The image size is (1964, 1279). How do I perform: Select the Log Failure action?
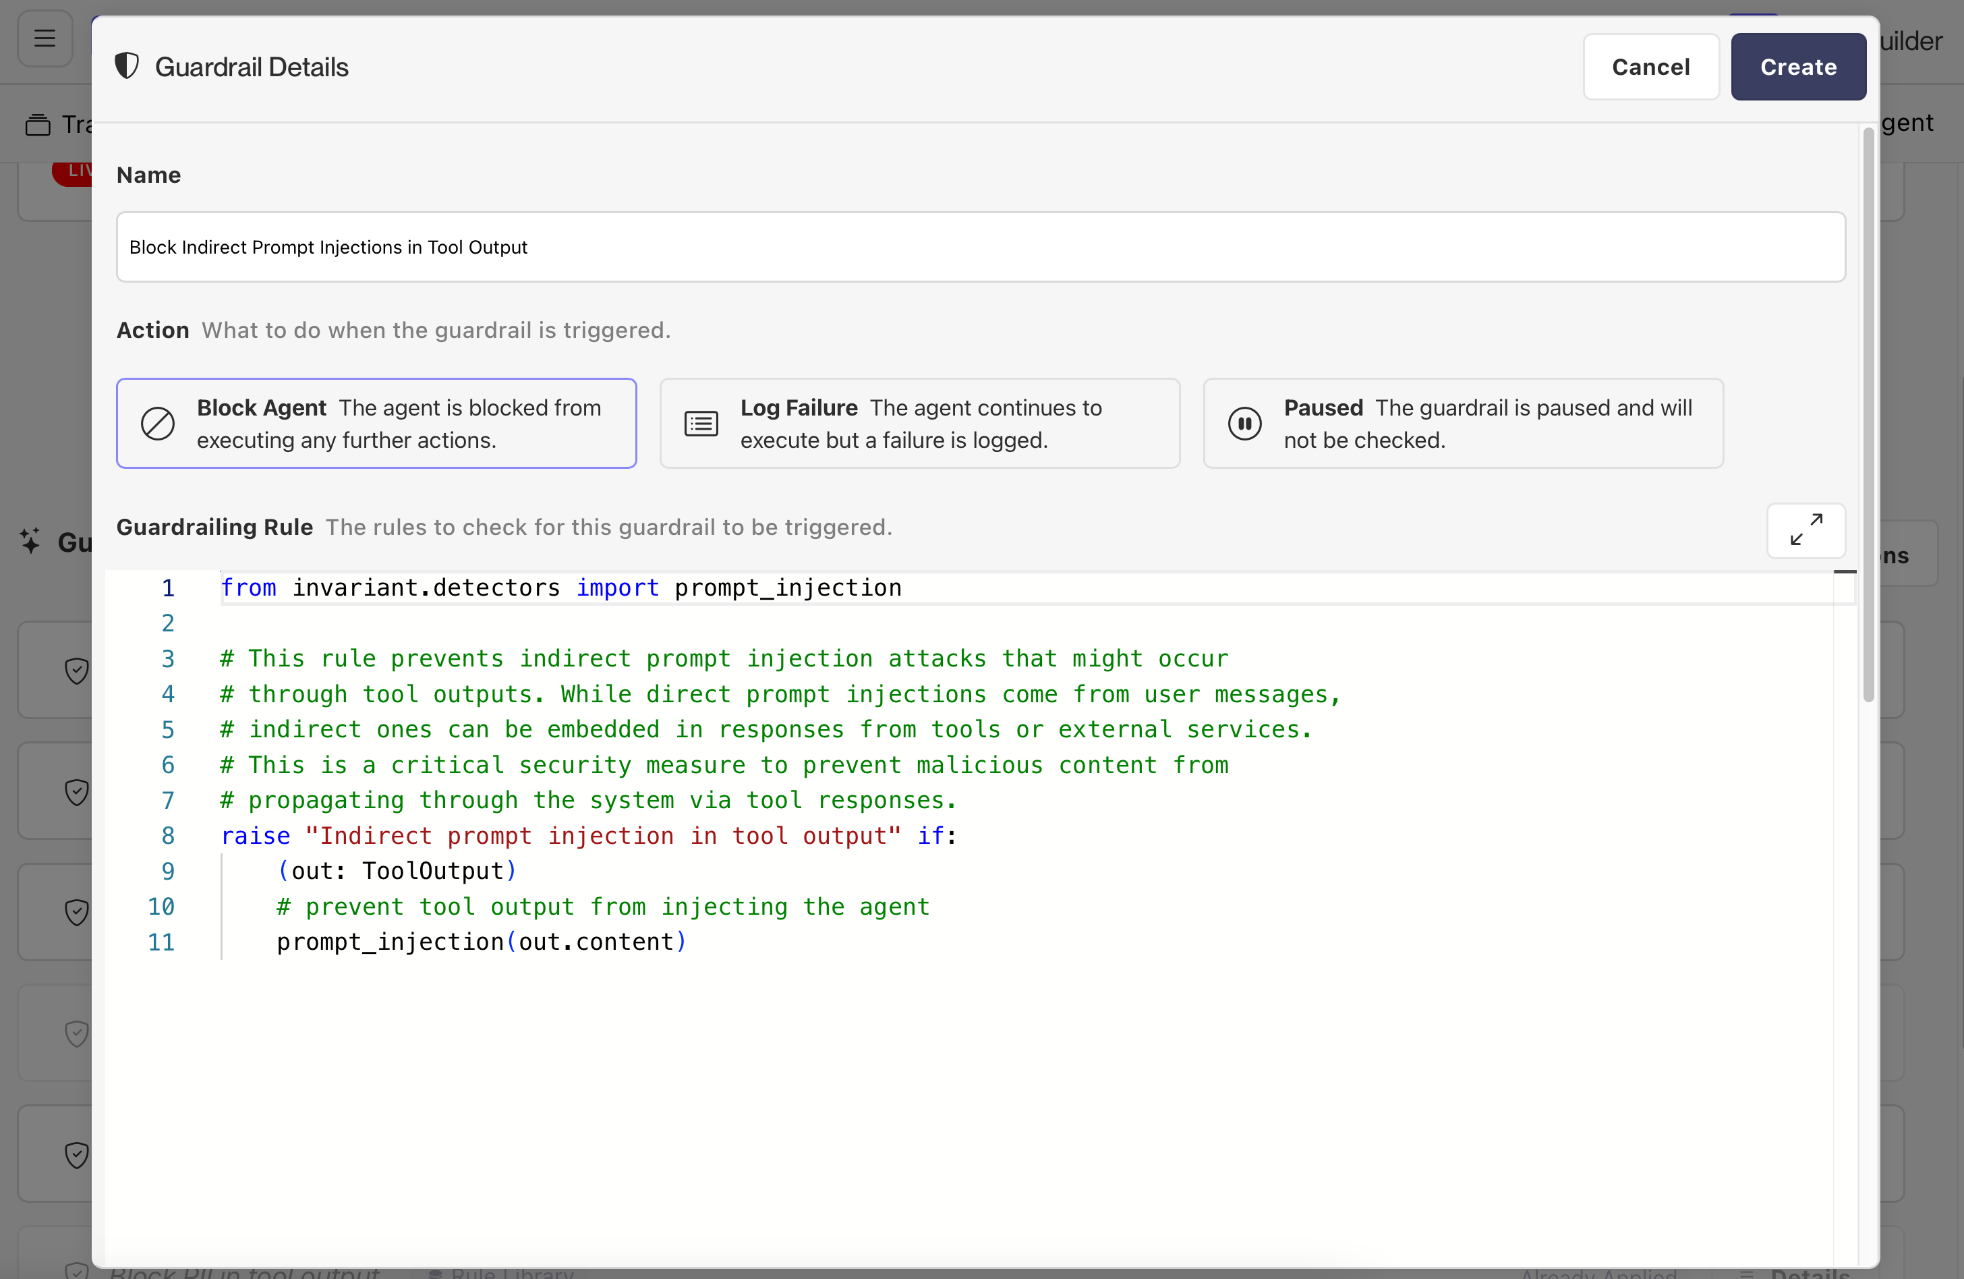point(919,424)
